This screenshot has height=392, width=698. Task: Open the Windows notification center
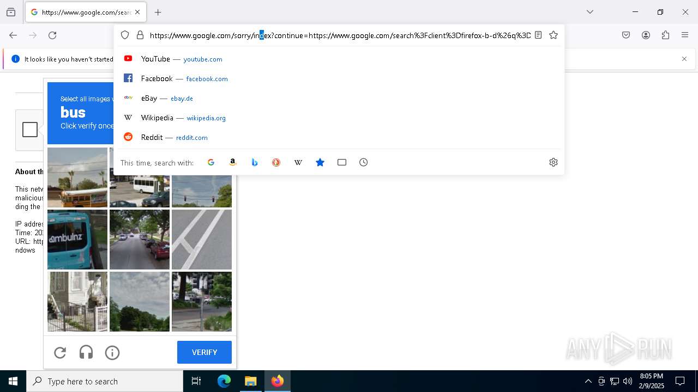(x=680, y=381)
